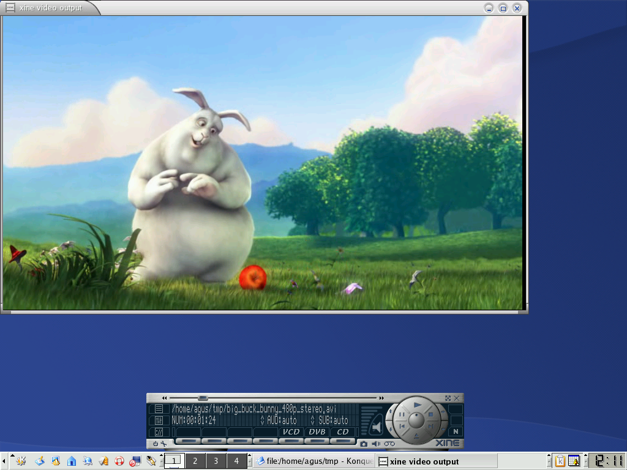This screenshot has height=470, width=627.
Task: Select the CD source button
Action: pos(343,432)
